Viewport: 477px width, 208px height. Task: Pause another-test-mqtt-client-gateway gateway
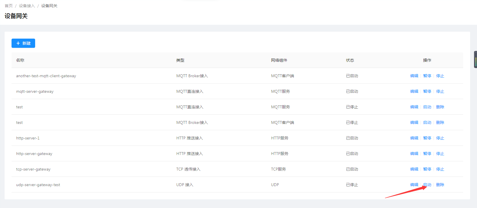[427, 76]
